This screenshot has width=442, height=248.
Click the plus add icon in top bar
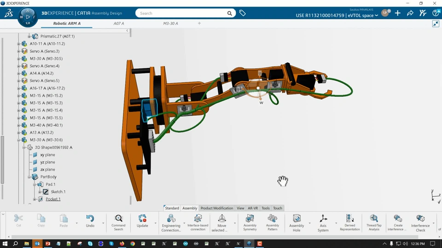397,13
